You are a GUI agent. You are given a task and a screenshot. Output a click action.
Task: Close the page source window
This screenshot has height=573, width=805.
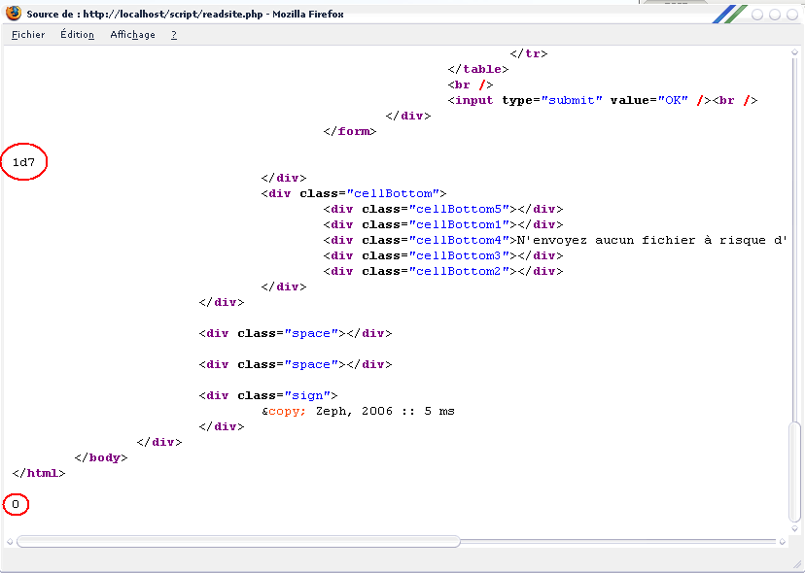(x=791, y=15)
